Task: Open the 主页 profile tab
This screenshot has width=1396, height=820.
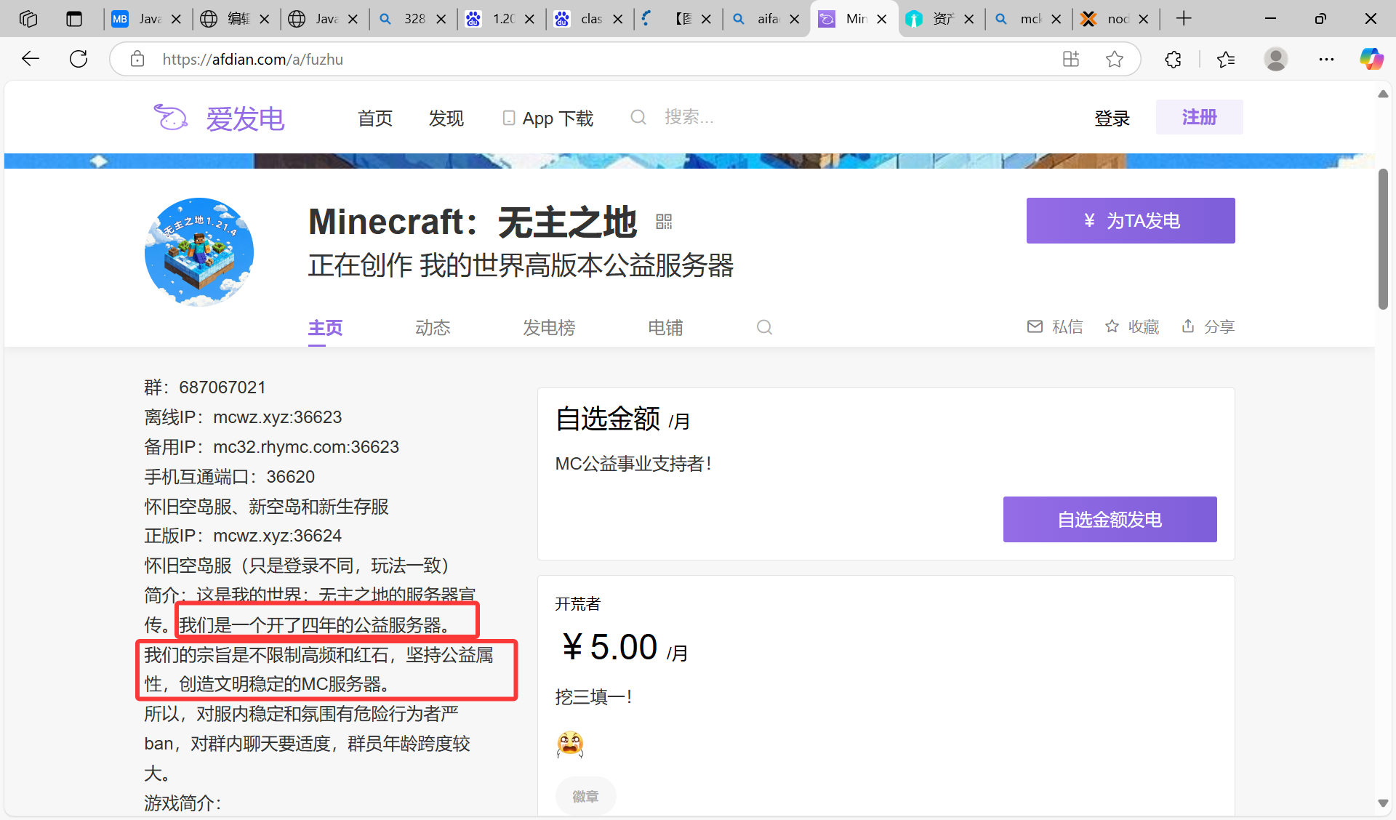Action: [x=325, y=328]
